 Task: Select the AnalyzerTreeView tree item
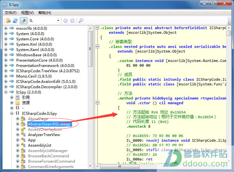point(44,134)
